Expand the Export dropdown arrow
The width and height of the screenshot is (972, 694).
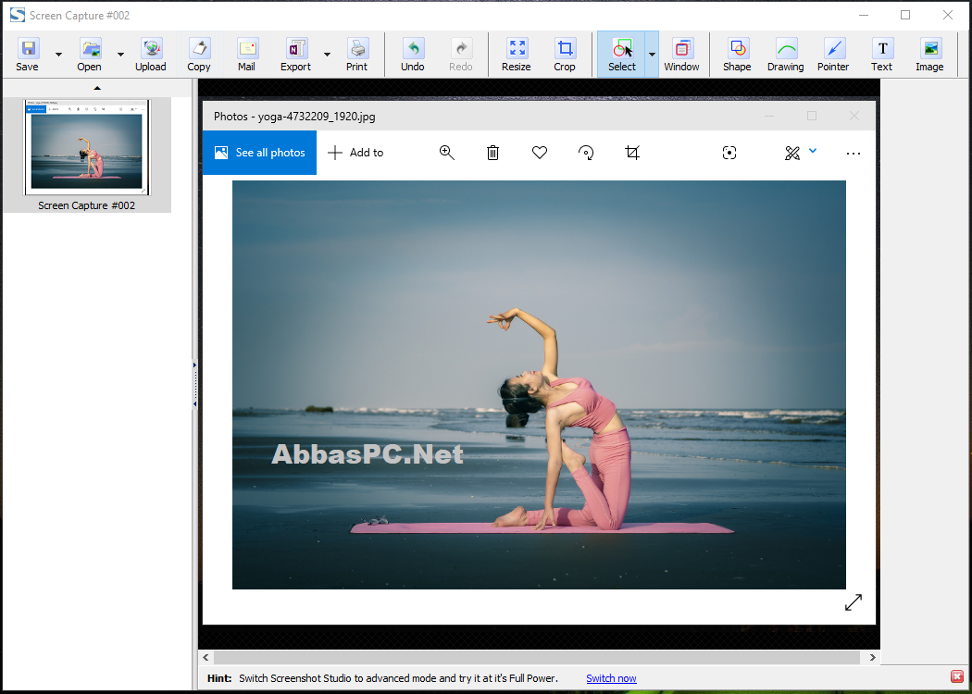[328, 55]
